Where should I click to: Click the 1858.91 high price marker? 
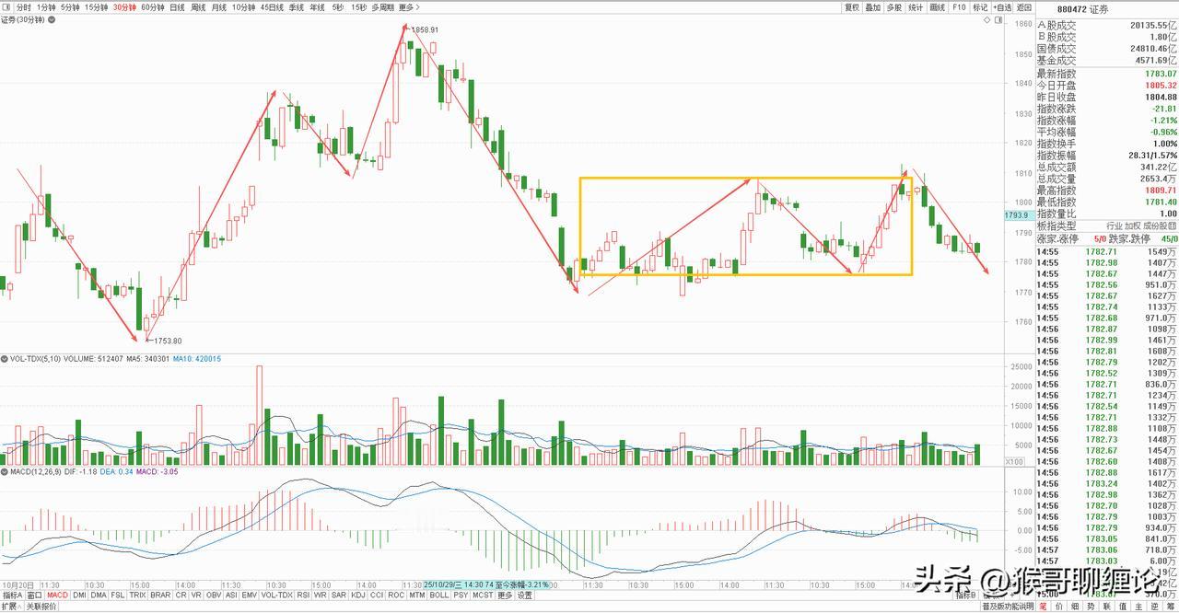point(423,29)
